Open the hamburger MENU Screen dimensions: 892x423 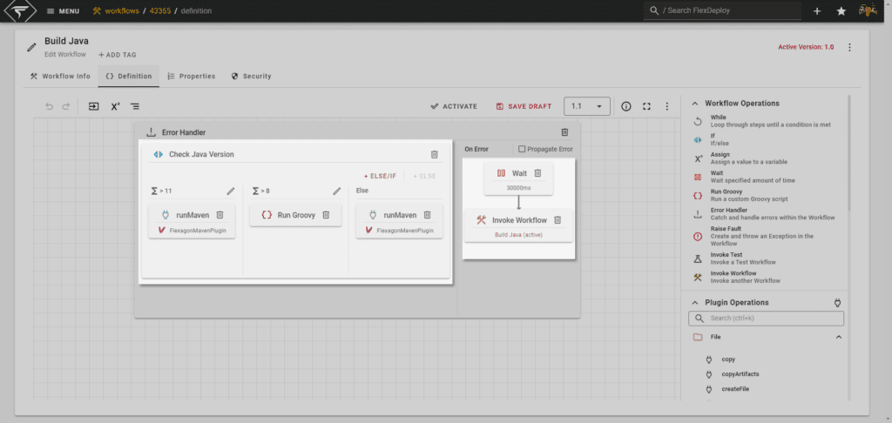(63, 11)
